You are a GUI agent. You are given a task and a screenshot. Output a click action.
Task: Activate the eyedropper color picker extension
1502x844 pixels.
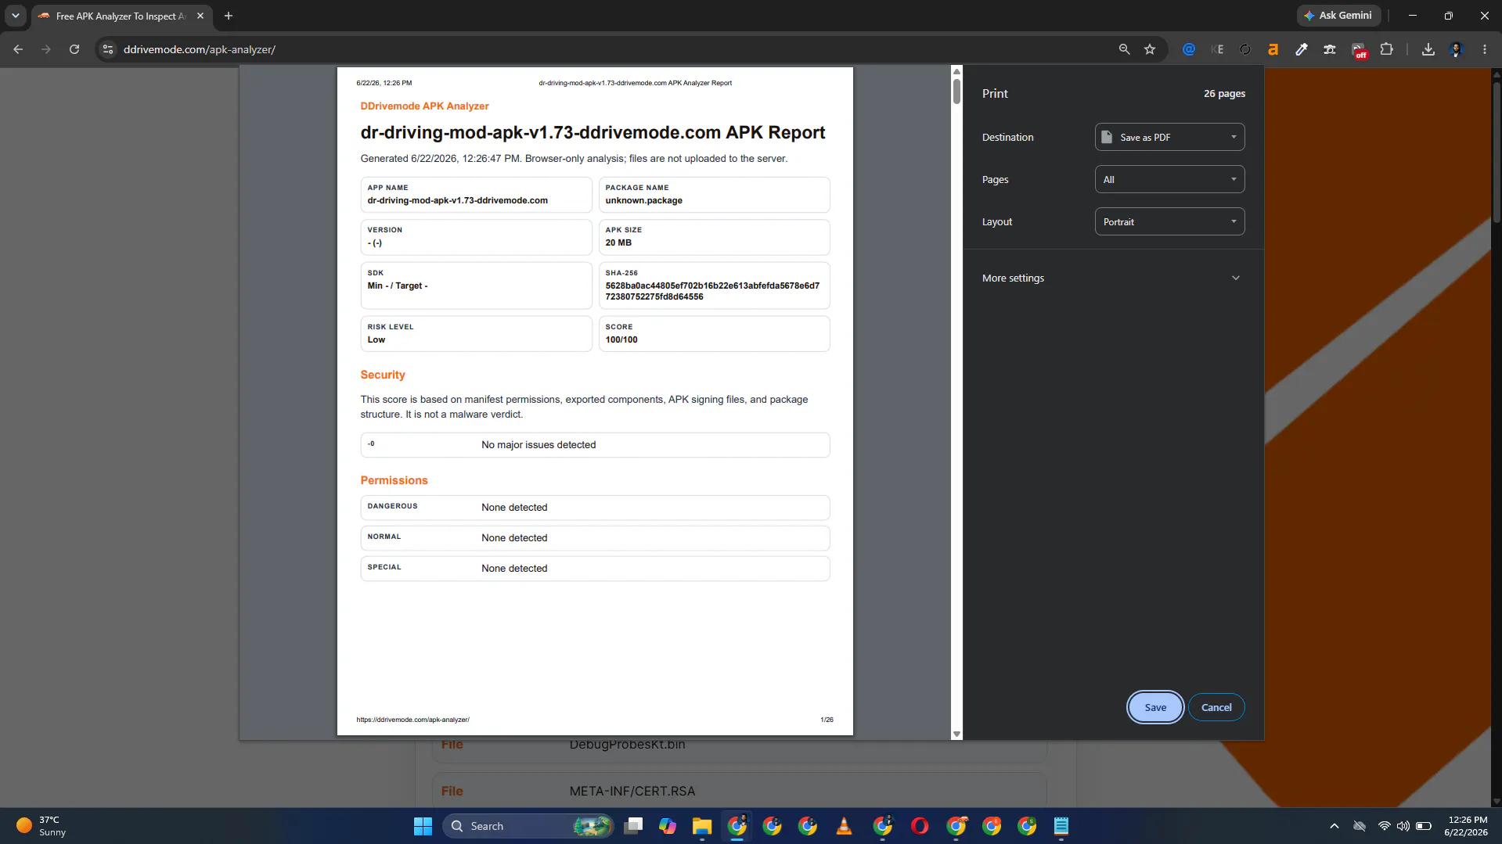[1302, 49]
